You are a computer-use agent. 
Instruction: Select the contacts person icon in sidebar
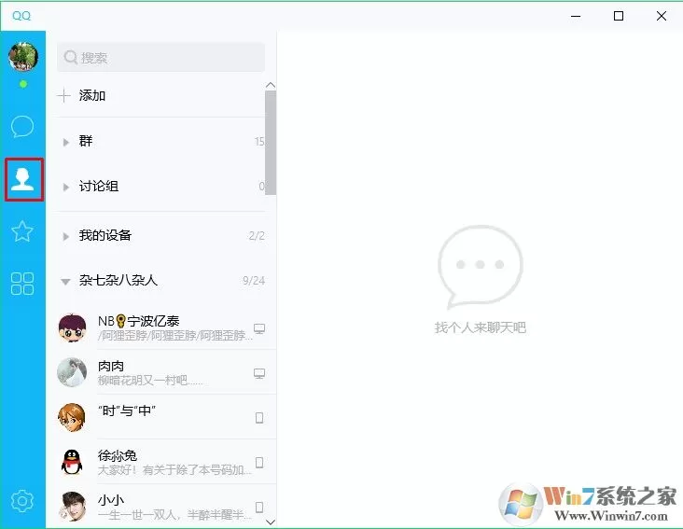(23, 179)
